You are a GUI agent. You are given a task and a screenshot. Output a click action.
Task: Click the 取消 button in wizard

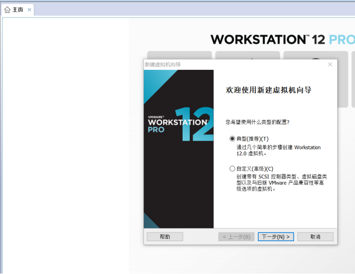click(x=315, y=237)
